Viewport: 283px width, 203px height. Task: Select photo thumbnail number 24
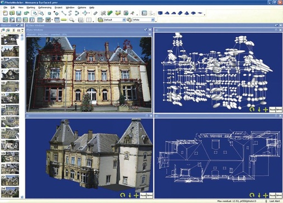coord(10,192)
